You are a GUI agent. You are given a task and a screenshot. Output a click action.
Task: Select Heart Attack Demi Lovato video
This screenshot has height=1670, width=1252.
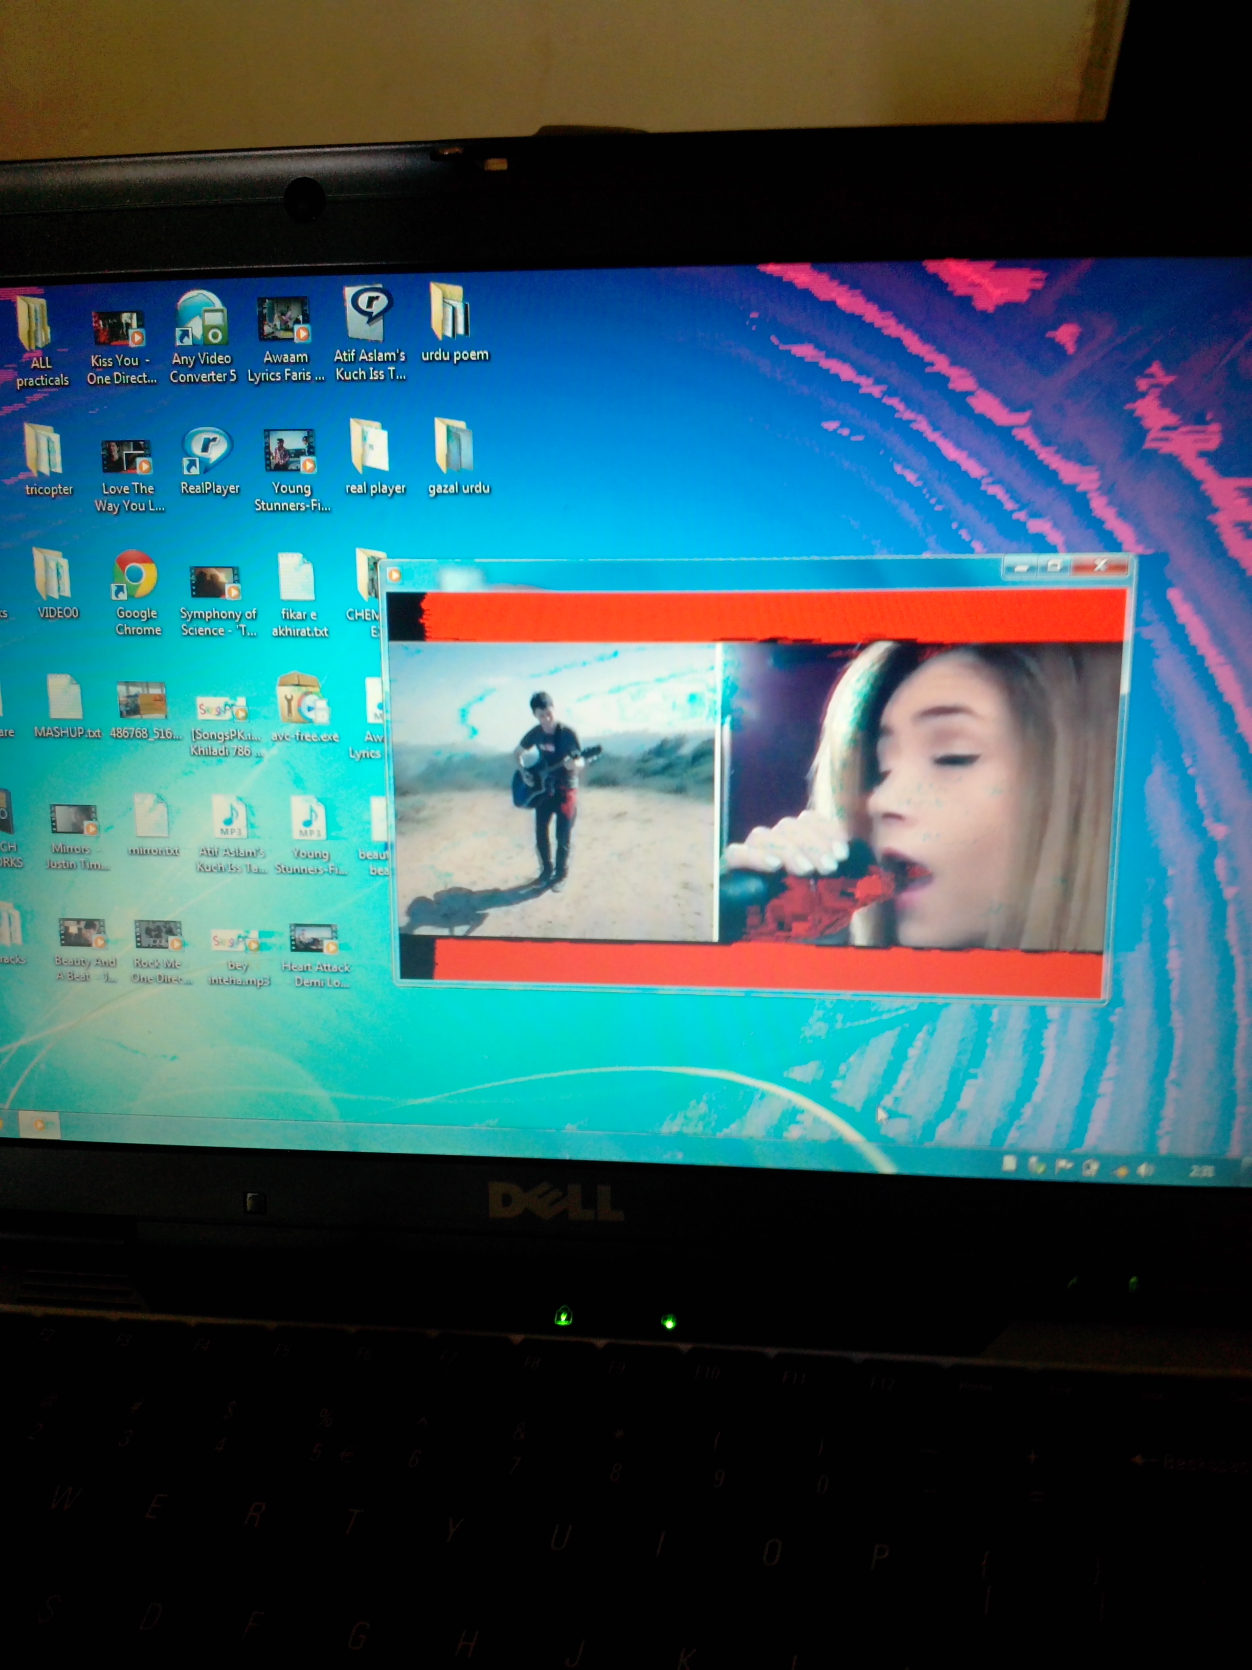[316, 955]
